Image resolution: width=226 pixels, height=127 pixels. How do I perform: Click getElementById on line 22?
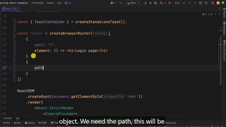(86, 96)
